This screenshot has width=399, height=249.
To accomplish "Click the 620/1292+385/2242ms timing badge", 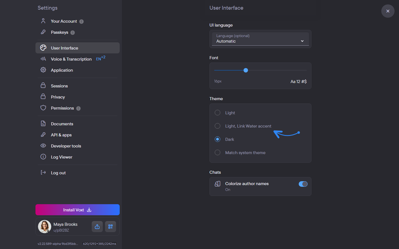I will 99,244.
